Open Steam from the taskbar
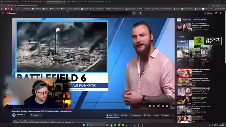 tap(127, 125)
